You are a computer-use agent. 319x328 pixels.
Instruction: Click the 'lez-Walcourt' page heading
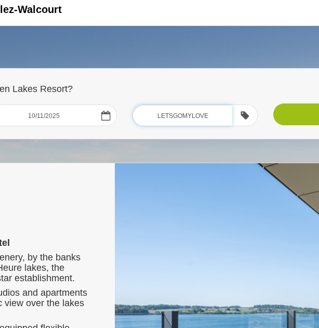[31, 10]
